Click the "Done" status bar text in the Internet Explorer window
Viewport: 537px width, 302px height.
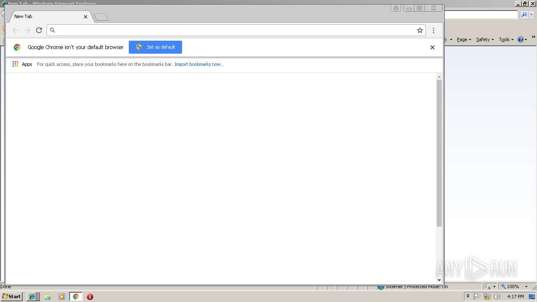6,287
